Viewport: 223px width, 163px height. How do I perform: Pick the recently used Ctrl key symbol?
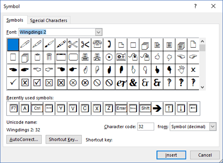click(37, 108)
